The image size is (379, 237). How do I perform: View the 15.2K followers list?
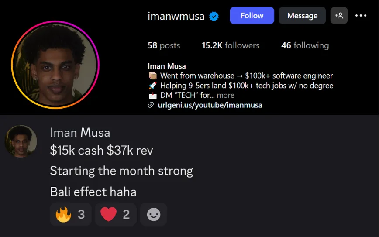[231, 45]
